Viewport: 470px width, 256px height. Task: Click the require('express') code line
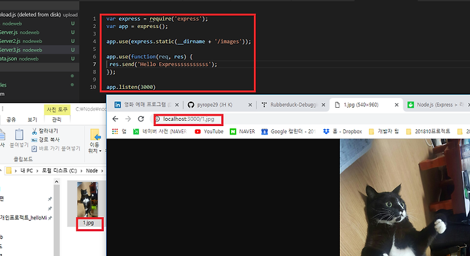(x=157, y=18)
